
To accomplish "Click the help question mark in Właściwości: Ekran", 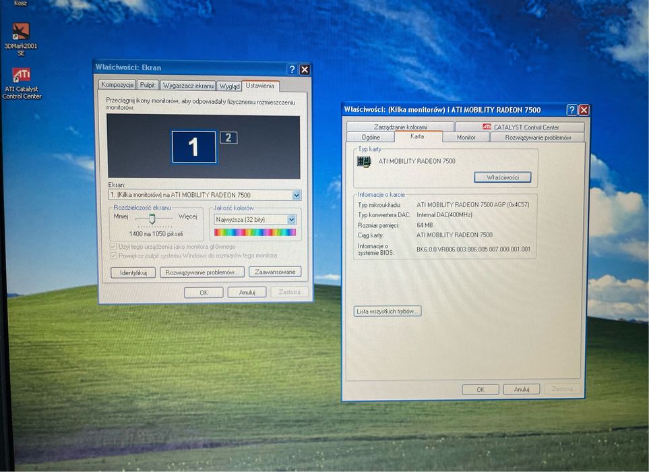I will (292, 69).
